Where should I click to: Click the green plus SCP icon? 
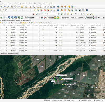pyautogui.click(x=57, y=18)
